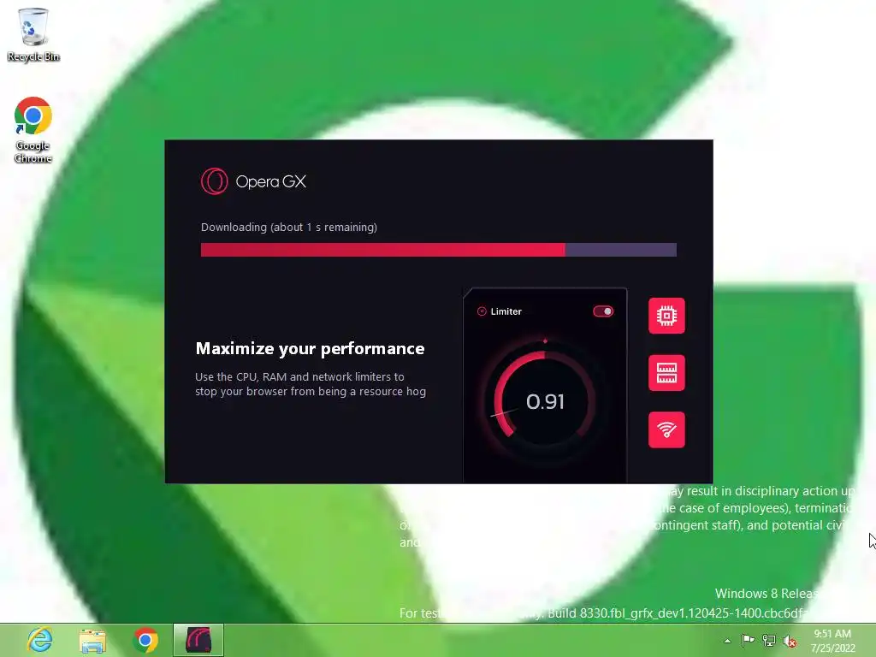
Task: Open Internet Explorer from the taskbar
Action: 39,640
